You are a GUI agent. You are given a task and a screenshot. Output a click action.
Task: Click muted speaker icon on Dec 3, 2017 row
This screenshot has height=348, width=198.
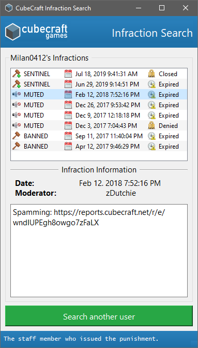(x=17, y=126)
